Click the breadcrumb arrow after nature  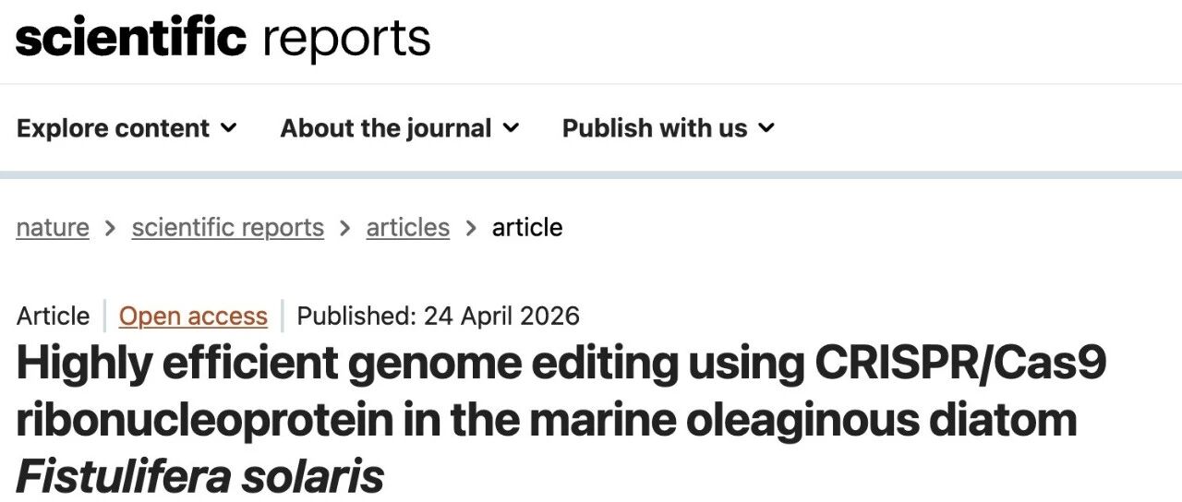[x=111, y=228]
